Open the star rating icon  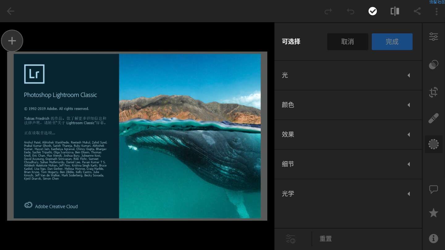coord(434,213)
